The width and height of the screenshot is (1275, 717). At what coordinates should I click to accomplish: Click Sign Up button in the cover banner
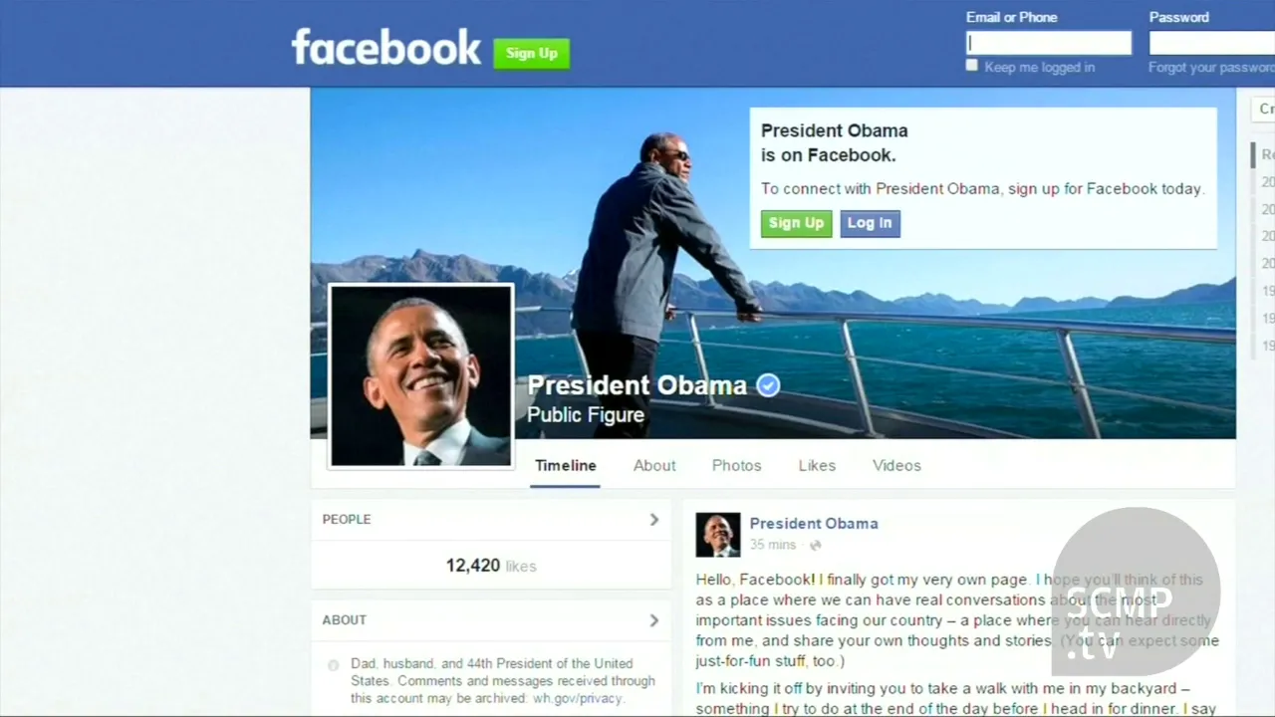tap(796, 223)
